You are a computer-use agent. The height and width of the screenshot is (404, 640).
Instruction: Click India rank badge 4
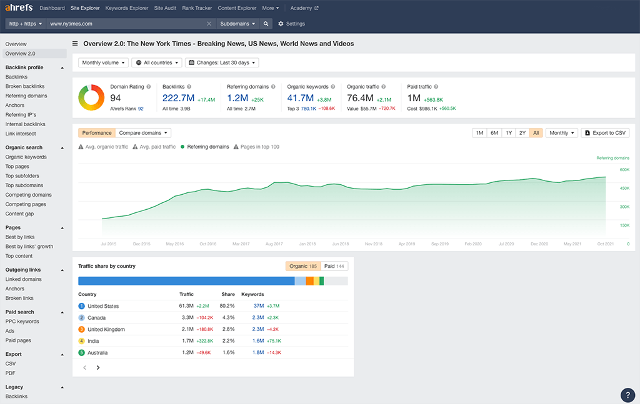81,341
